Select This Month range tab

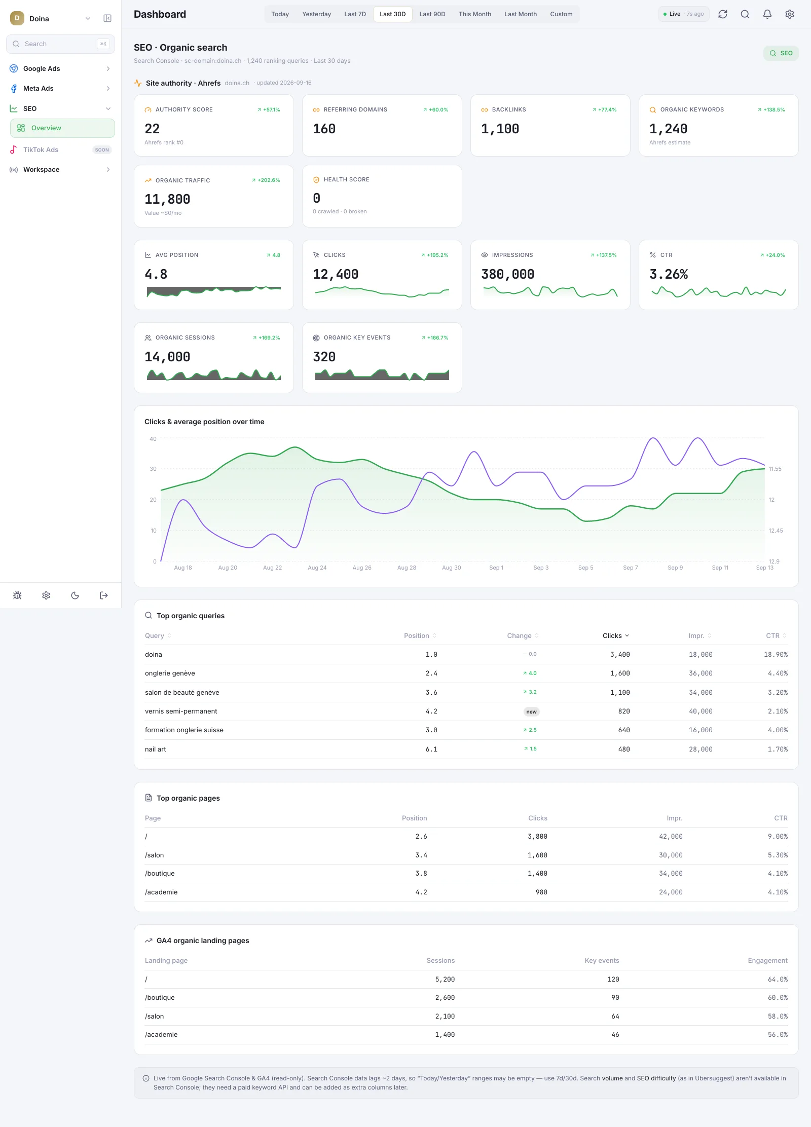pyautogui.click(x=475, y=14)
